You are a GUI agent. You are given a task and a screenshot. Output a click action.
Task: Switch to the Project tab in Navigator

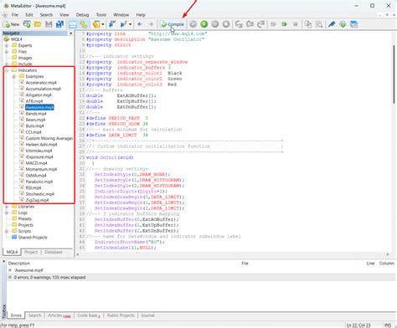pos(31,252)
